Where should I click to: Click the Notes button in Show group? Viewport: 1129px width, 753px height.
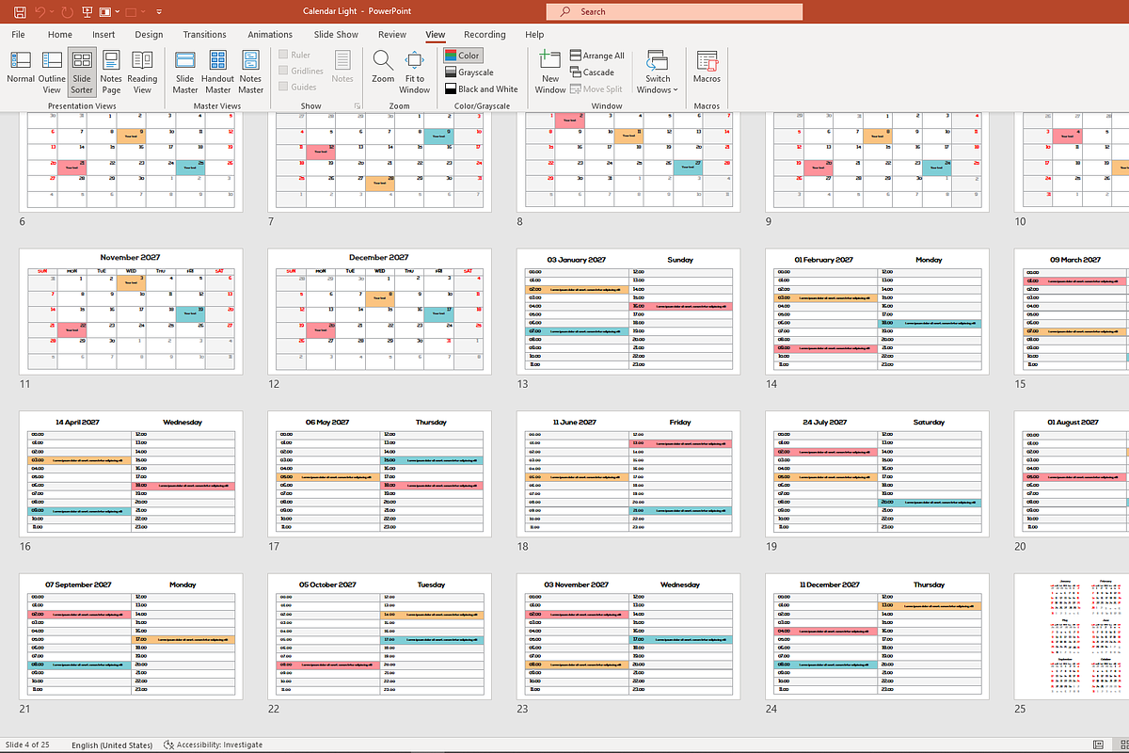click(x=342, y=67)
